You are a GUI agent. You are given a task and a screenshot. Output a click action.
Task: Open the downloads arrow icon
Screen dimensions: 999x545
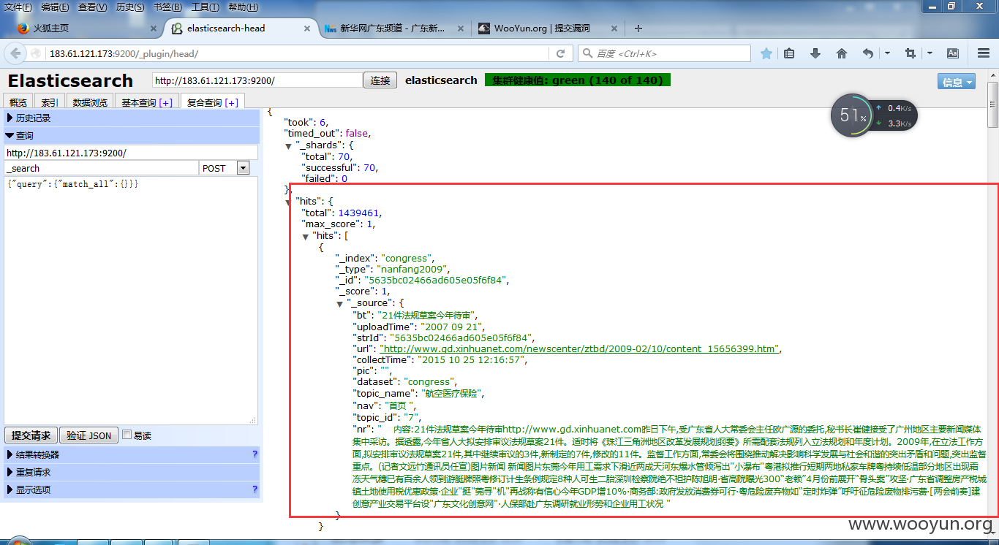click(x=815, y=53)
